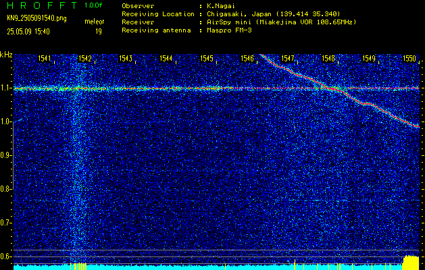Click the Observer field label
Image resolution: width=425 pixels, height=270 pixels.
click(x=138, y=5)
